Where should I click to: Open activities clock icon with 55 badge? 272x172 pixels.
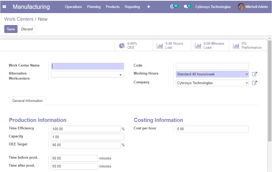click(x=172, y=7)
